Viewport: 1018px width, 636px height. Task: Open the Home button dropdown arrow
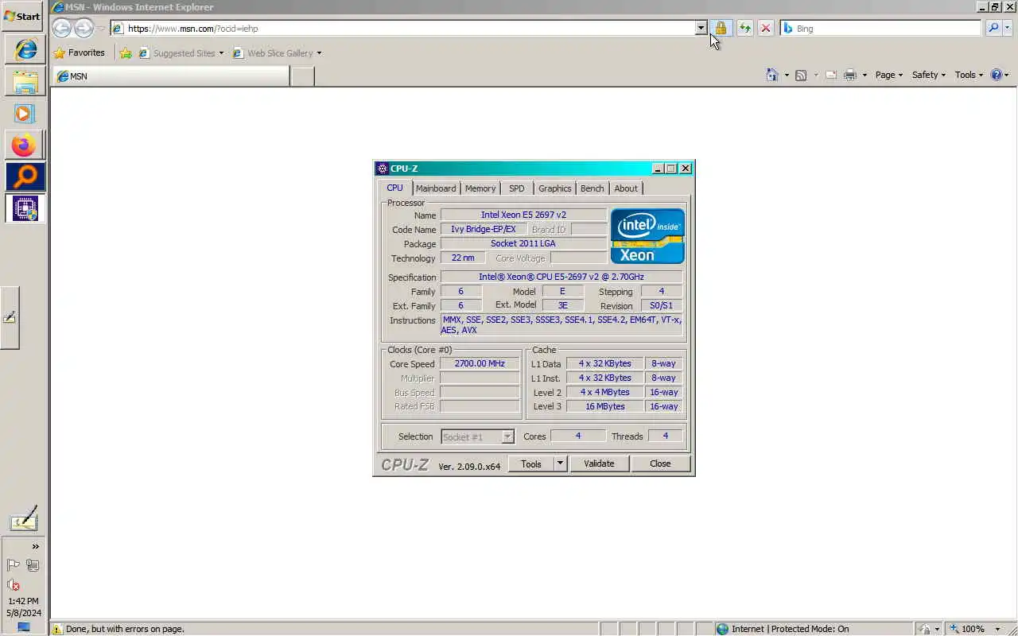pos(787,76)
